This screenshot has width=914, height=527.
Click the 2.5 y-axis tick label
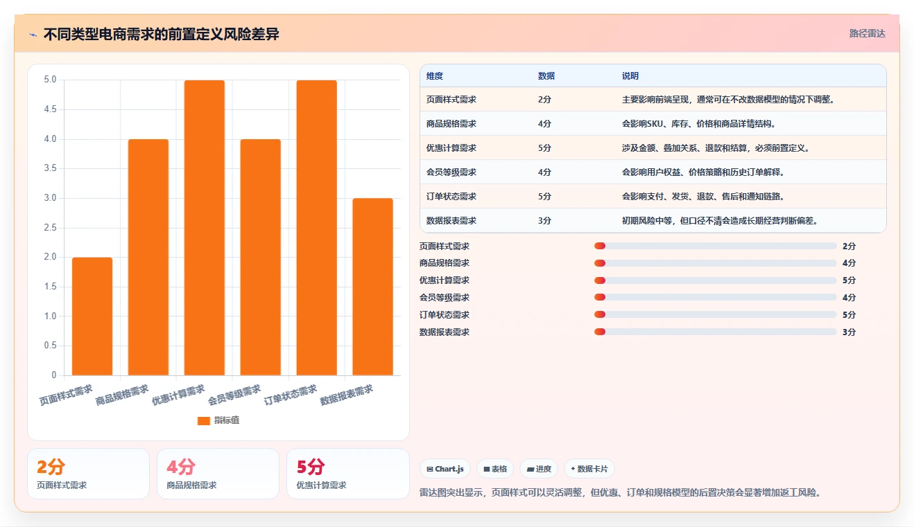pos(50,228)
